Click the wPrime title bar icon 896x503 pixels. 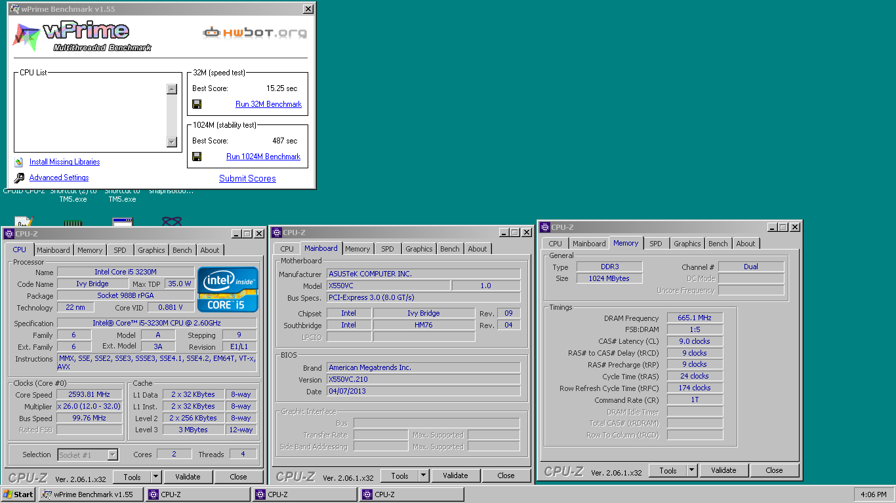tap(14, 9)
